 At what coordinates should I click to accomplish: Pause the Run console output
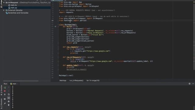point(5,94)
